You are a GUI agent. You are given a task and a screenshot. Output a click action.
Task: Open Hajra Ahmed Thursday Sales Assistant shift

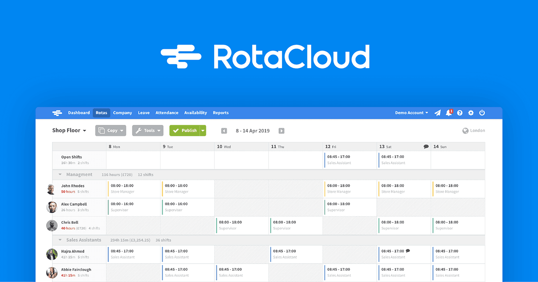(x=296, y=254)
